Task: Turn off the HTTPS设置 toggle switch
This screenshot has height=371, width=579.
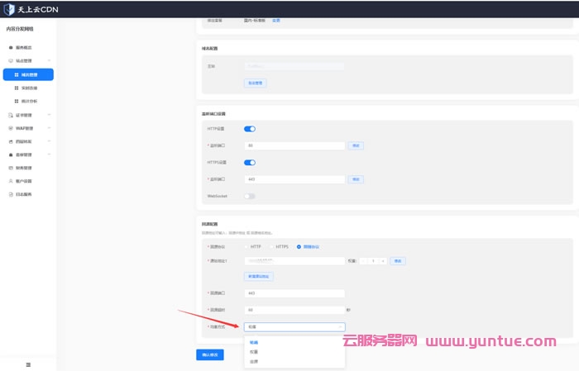Action: pos(249,163)
